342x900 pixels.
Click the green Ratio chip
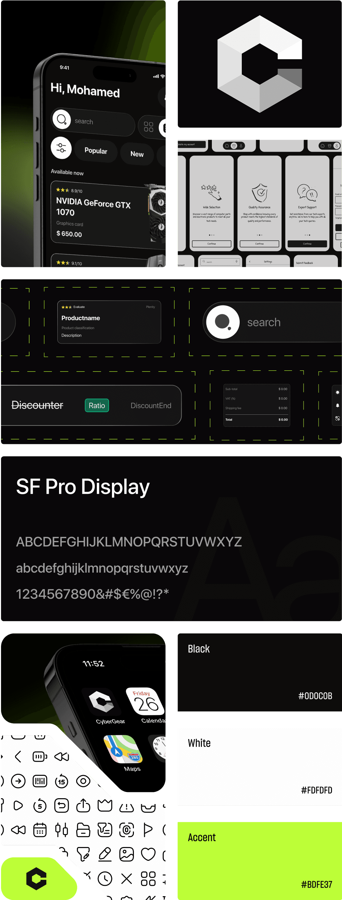click(x=97, y=405)
